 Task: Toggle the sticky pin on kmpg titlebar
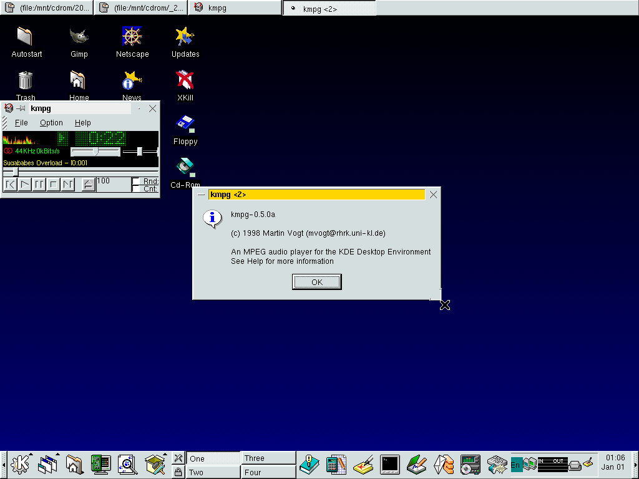(x=21, y=109)
